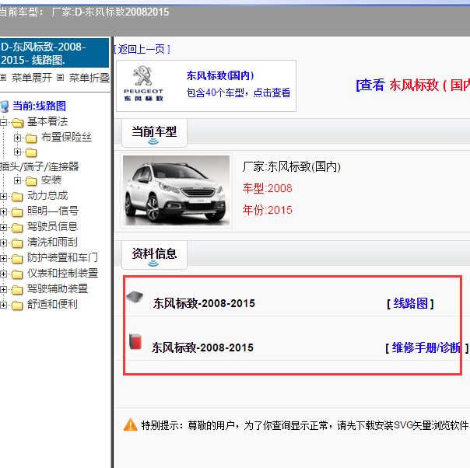This screenshot has height=468, width=470.
Task: Click the 厂家:东风标致(国内) text
Action: (292, 167)
